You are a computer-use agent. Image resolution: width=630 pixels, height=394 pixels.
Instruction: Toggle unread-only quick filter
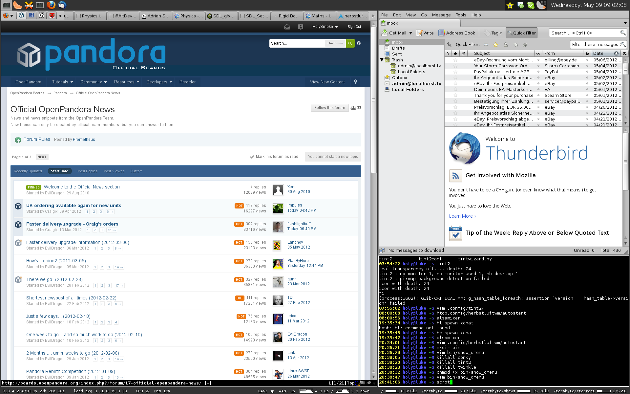(486, 44)
